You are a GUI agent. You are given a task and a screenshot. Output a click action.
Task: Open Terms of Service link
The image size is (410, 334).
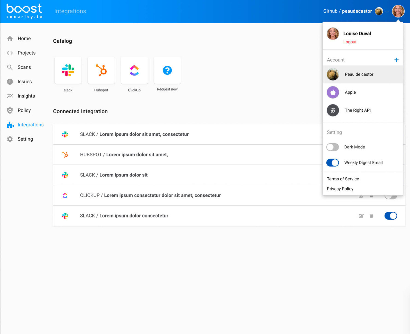click(343, 179)
